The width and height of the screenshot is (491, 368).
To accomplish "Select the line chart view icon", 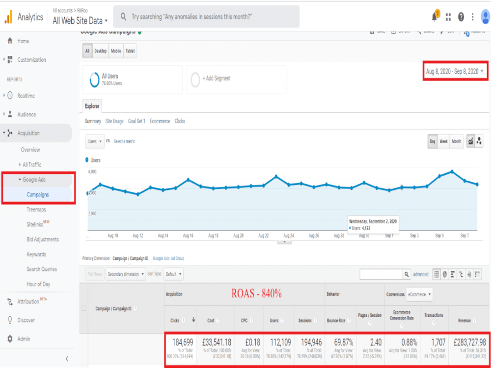I will (x=470, y=141).
